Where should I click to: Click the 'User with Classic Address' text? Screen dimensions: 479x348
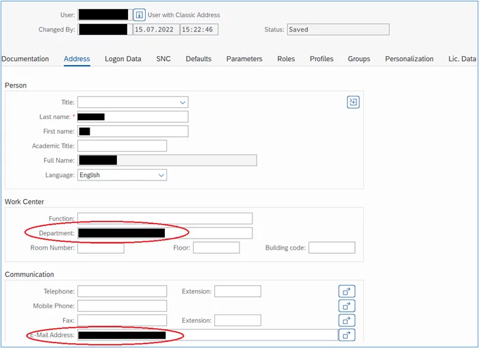click(184, 15)
